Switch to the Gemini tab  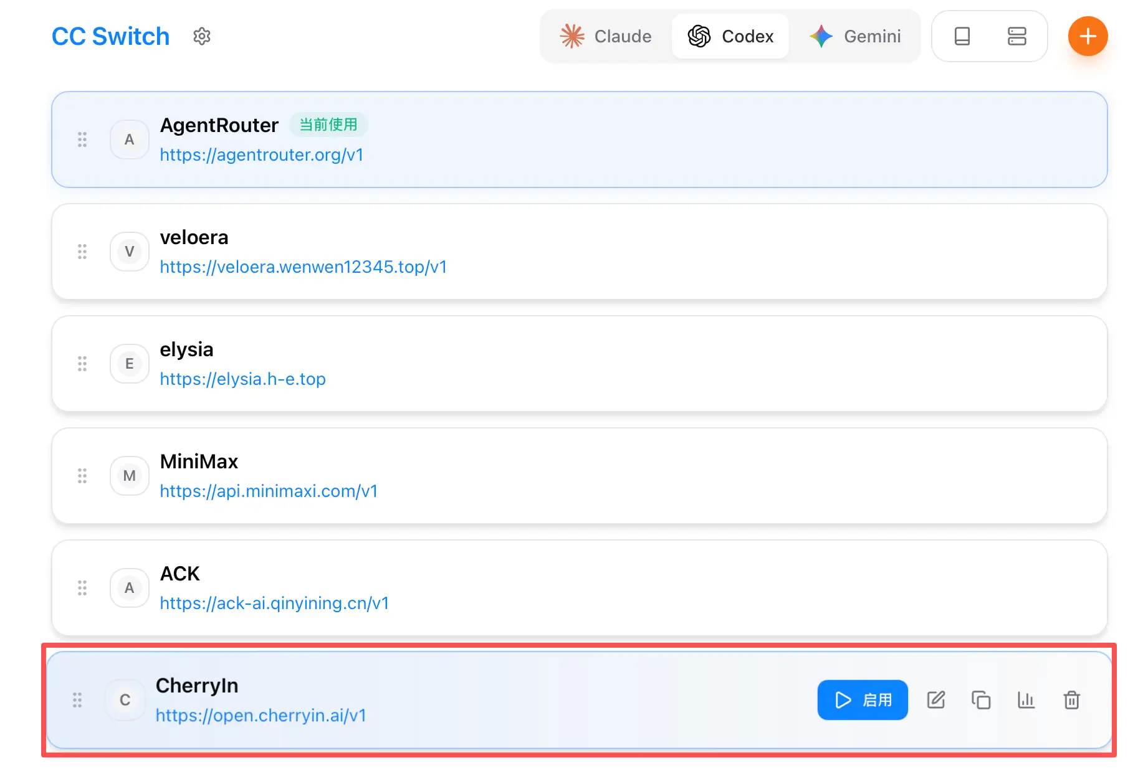[855, 37]
